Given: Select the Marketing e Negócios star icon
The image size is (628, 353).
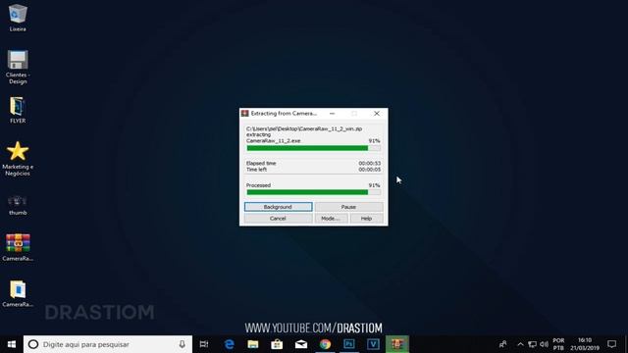Looking at the screenshot, I should [18, 159].
